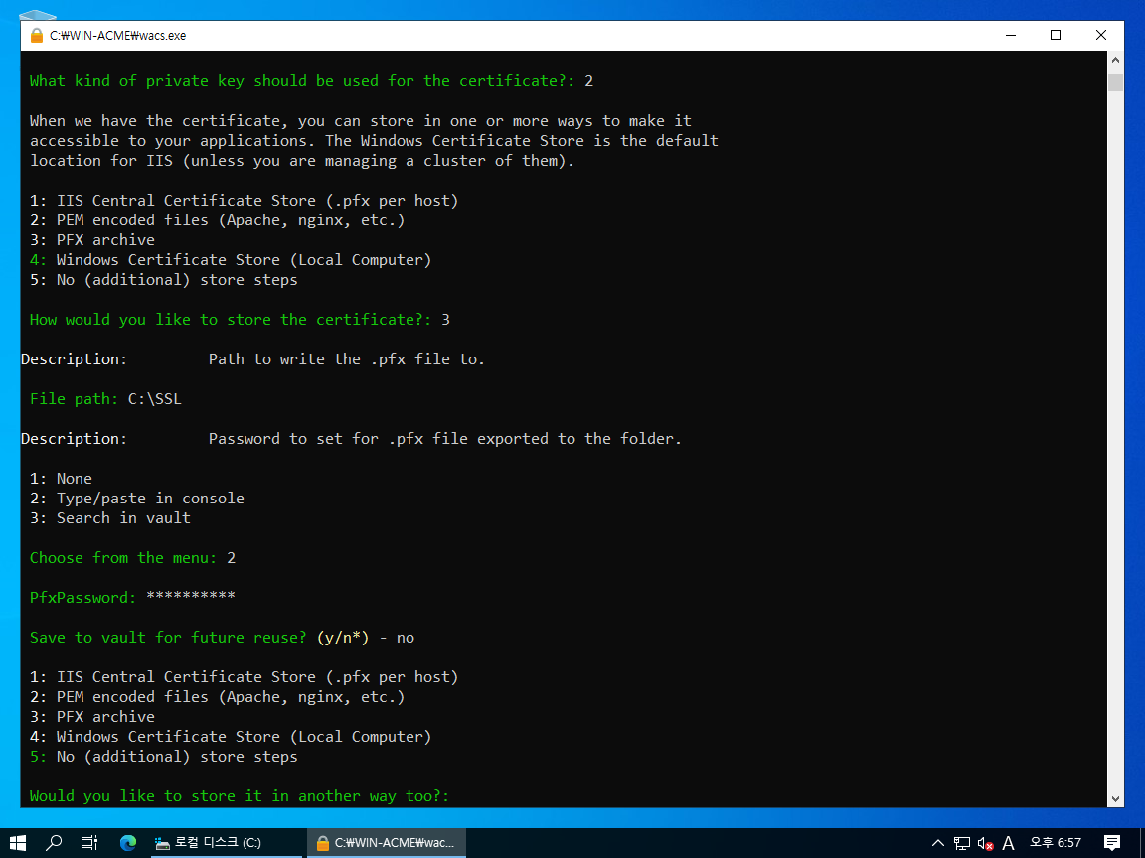Click 'What kind of private key' question line

pyautogui.click(x=312, y=81)
